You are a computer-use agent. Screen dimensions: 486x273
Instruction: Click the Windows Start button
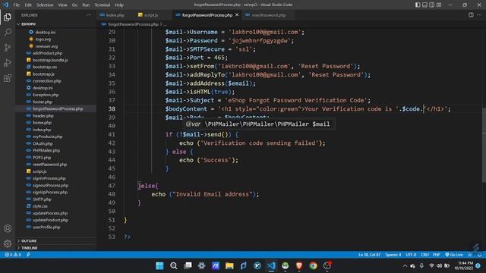pyautogui.click(x=159, y=265)
